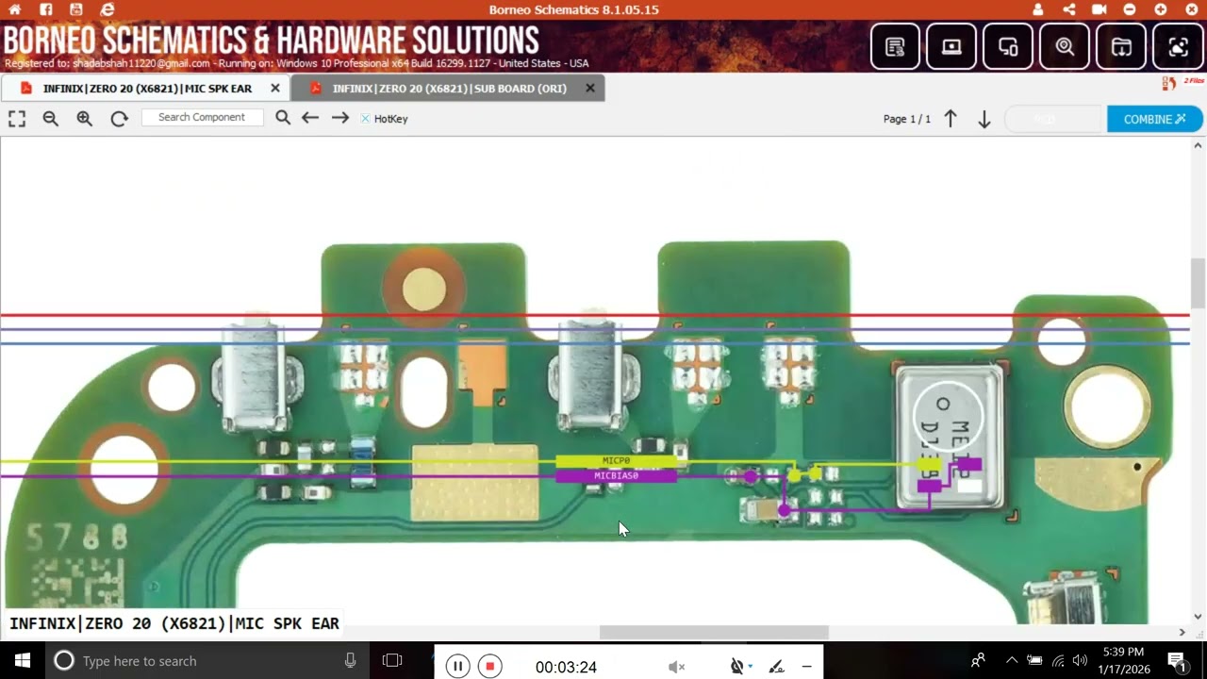The width and height of the screenshot is (1207, 679).
Task: Toggle the HotKey checkbox
Action: (x=366, y=119)
